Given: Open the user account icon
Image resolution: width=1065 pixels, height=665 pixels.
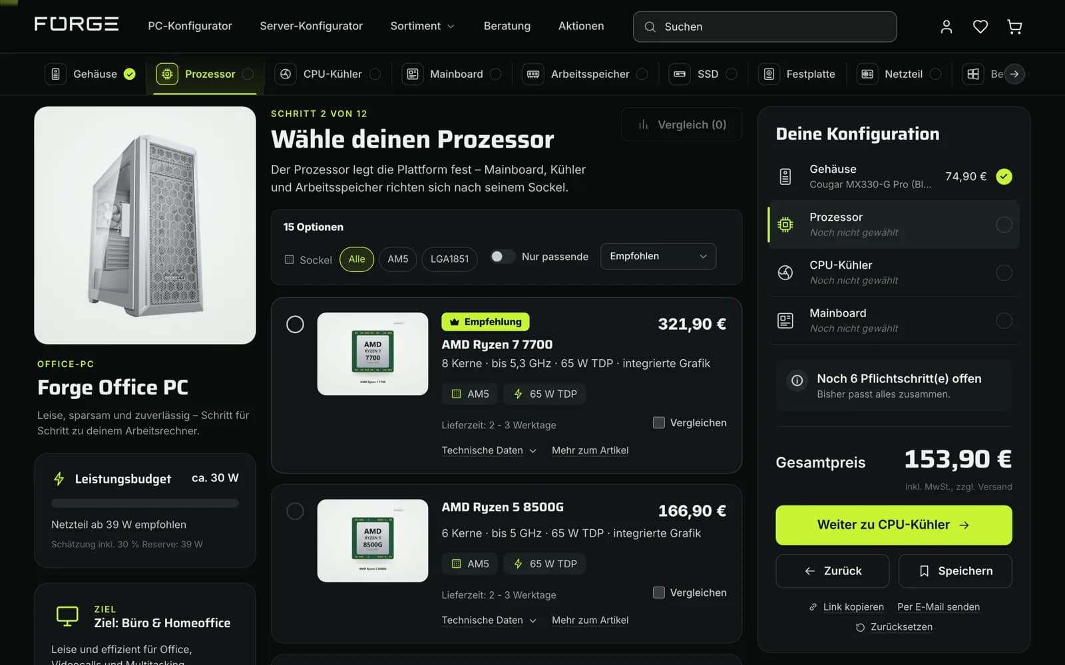Looking at the screenshot, I should click(946, 27).
